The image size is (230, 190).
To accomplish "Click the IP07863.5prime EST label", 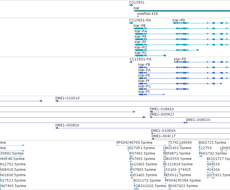I will pyautogui.click(x=143, y=170).
